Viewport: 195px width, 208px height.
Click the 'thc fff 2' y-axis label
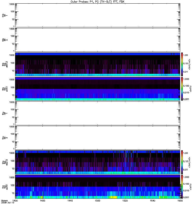[x=5, y=138]
